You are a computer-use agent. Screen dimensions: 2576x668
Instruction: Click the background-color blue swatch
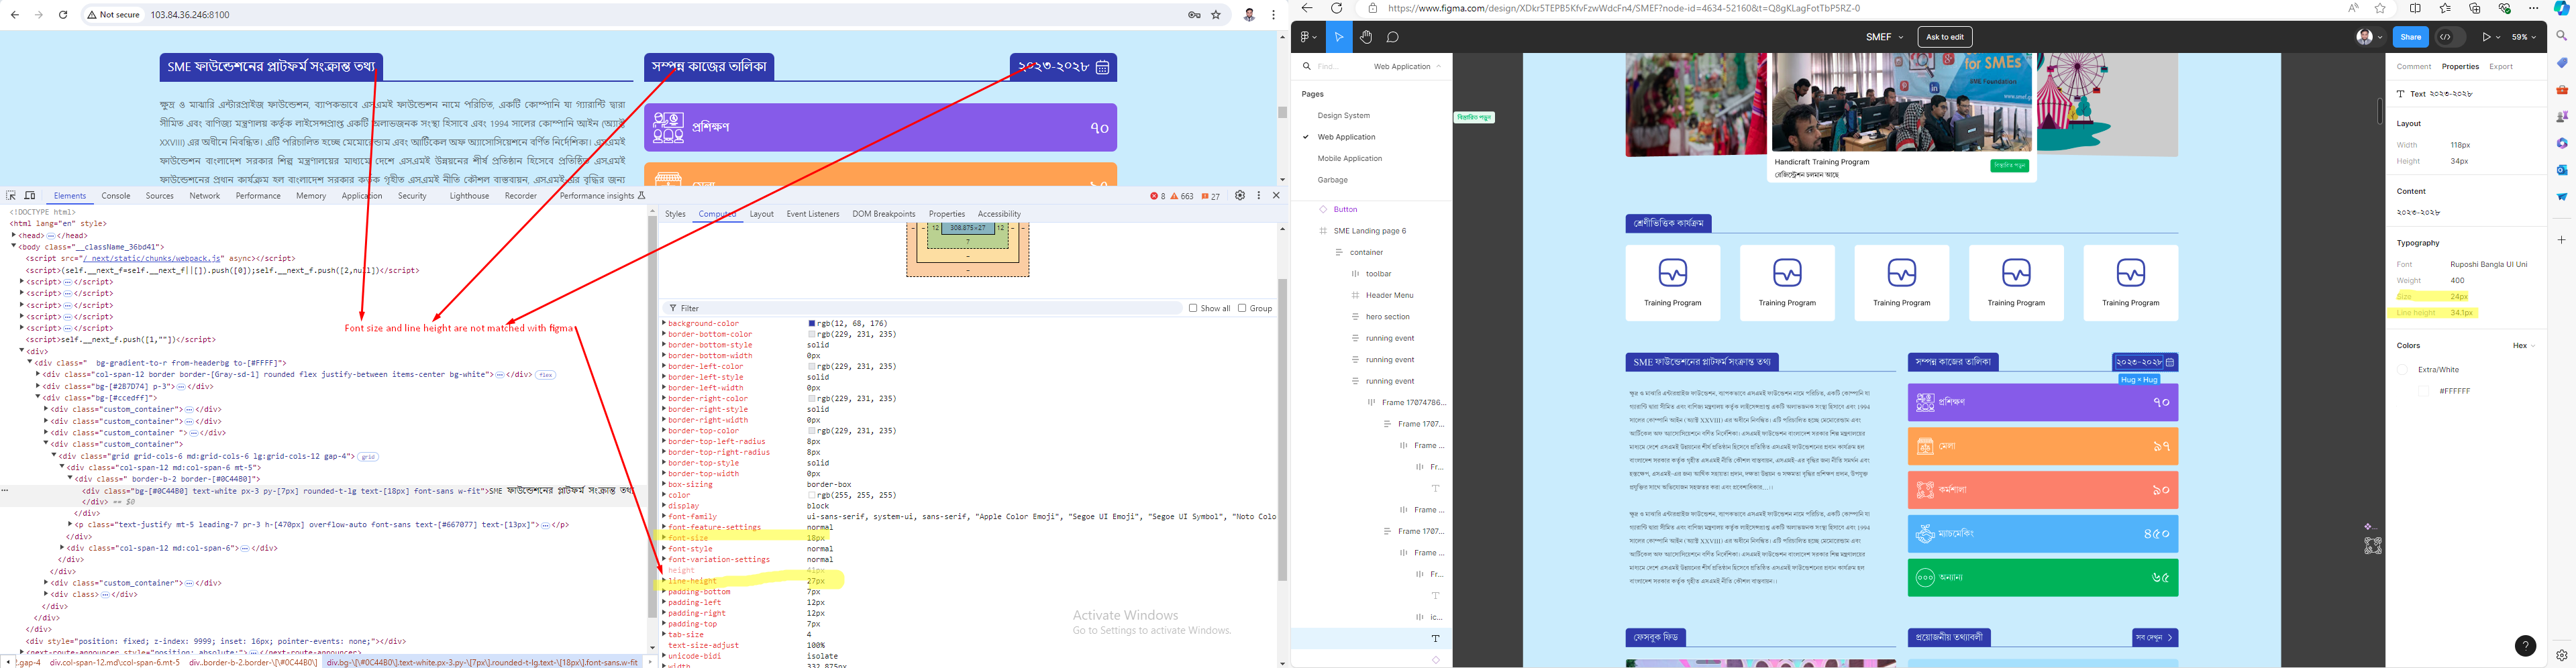(x=812, y=324)
